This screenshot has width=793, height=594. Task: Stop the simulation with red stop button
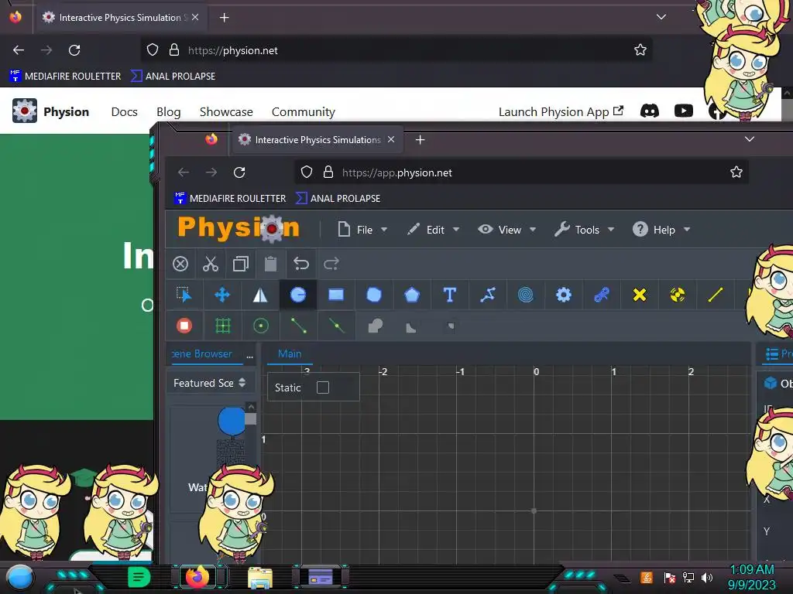coord(184,326)
